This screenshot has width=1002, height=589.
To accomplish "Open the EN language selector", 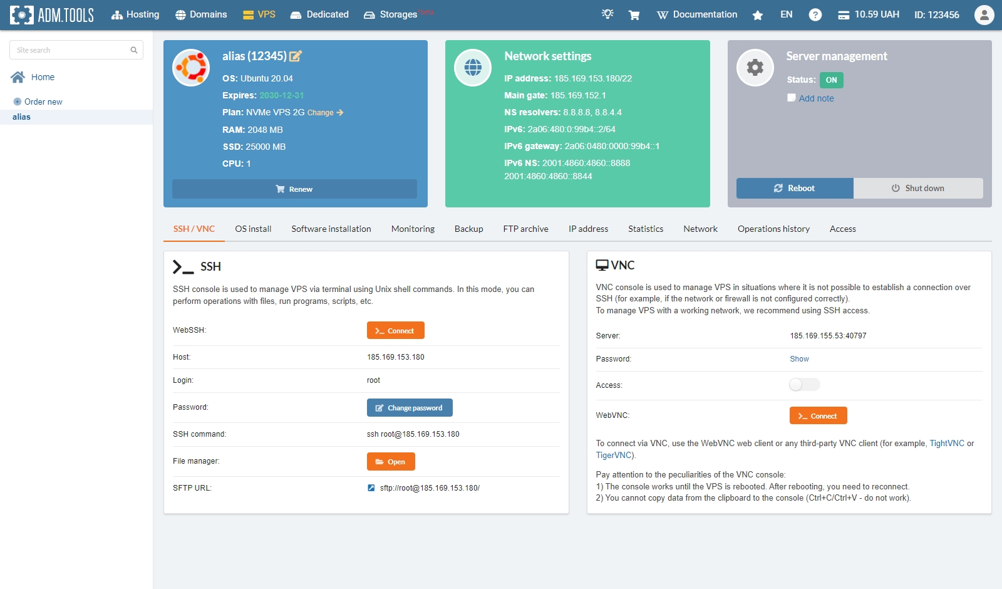I will pos(786,15).
